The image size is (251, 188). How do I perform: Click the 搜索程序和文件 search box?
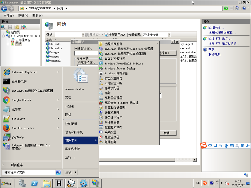click(29, 172)
